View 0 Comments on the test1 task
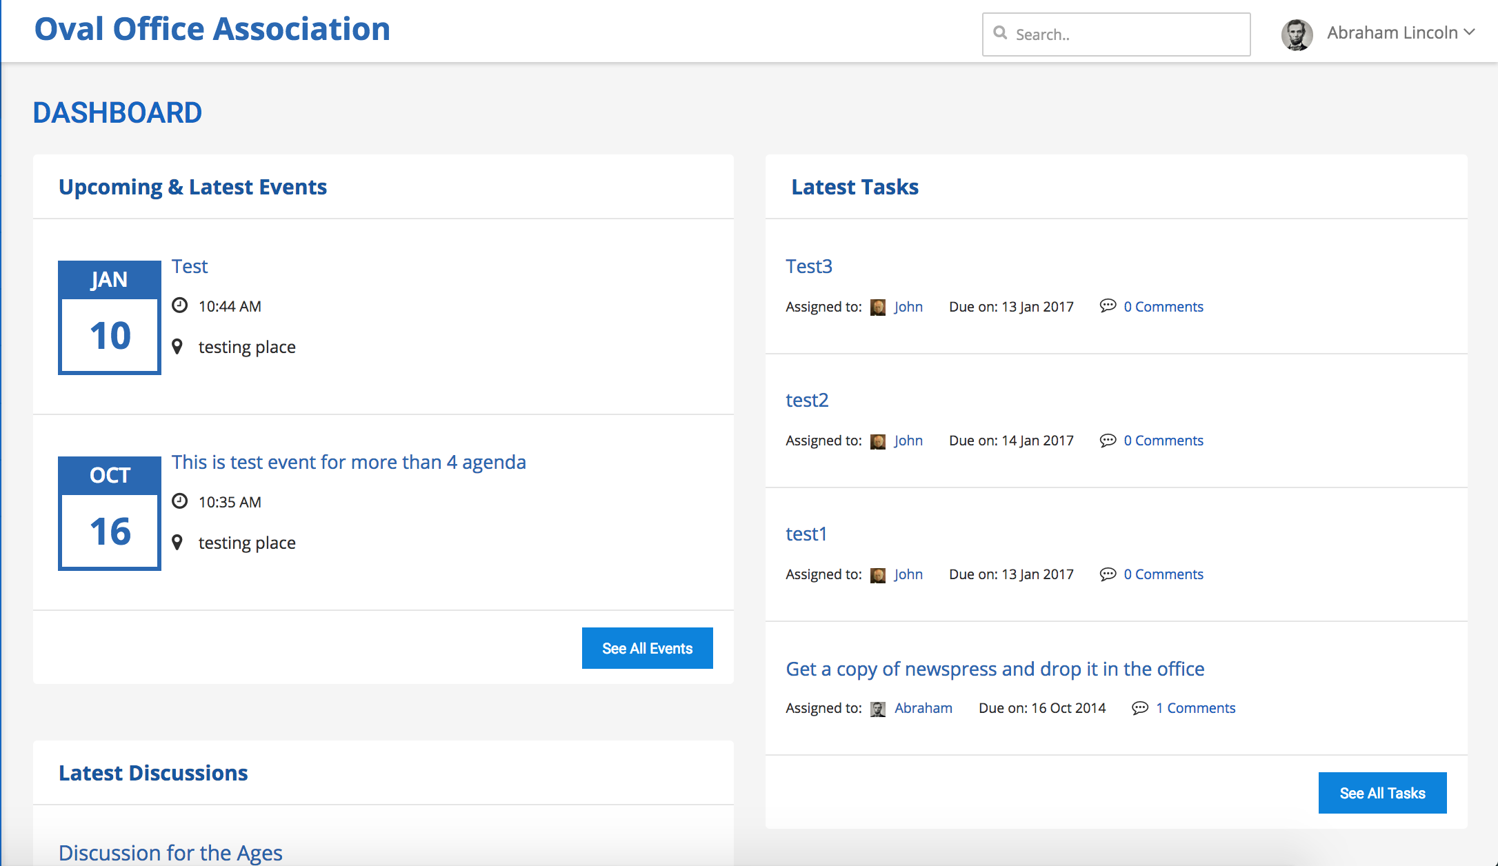 (x=1164, y=574)
